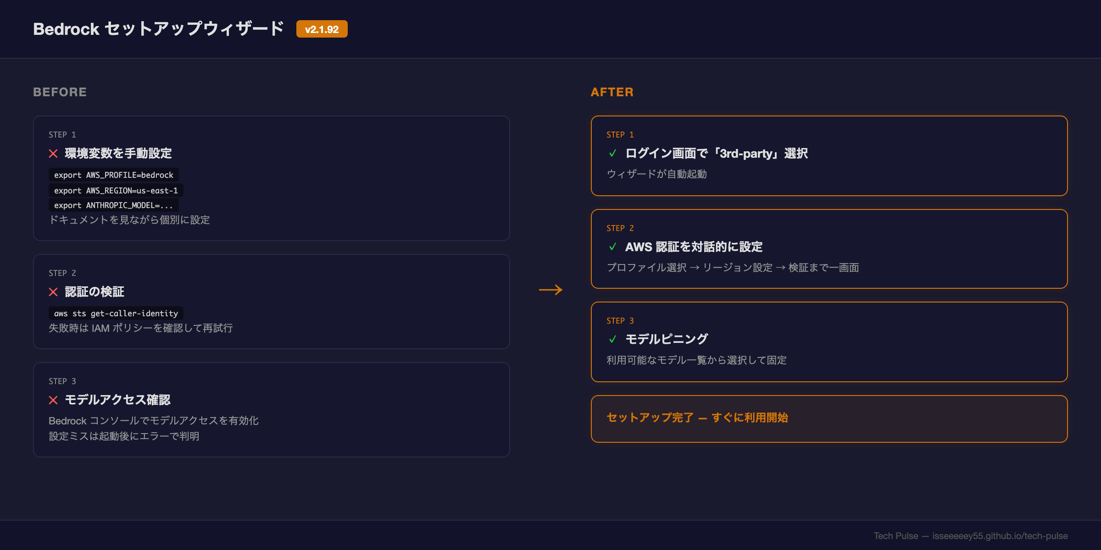Switch to the AFTER section header
Screen dimensions: 1101x550
tap(612, 92)
